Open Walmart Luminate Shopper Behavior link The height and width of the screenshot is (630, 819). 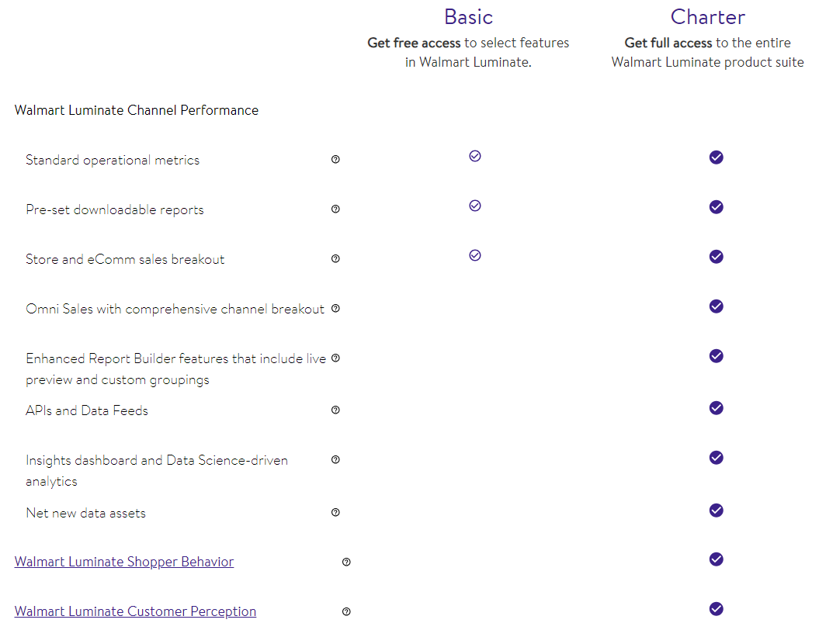coord(124,562)
